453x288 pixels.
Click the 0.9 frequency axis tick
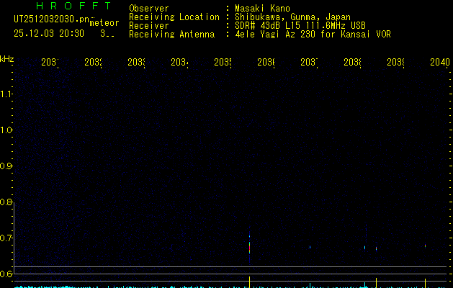[x=7, y=166]
